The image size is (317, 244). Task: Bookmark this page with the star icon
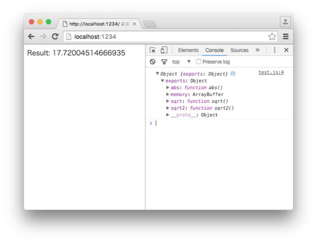point(272,37)
